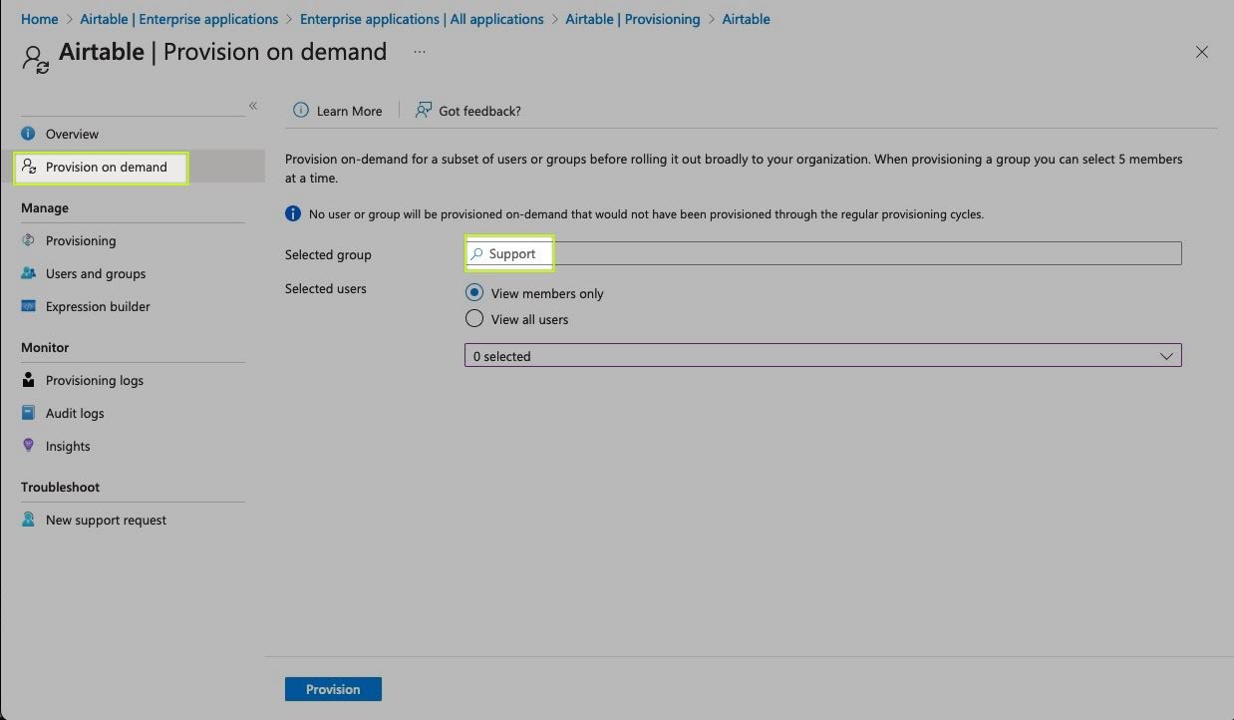Open Overview in the sidebar
The height and width of the screenshot is (720, 1234).
point(72,134)
